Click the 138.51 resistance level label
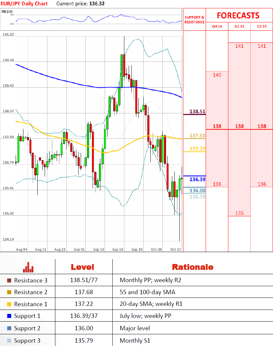Image resolution: width=273 pixels, height=346 pixels. coord(197,111)
